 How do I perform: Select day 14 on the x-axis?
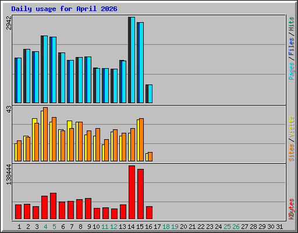[x=131, y=227]
